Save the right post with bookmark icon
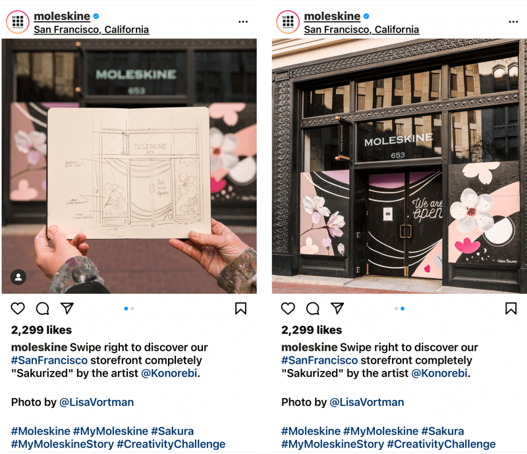Viewport: 527px width, 454px height. [x=511, y=308]
